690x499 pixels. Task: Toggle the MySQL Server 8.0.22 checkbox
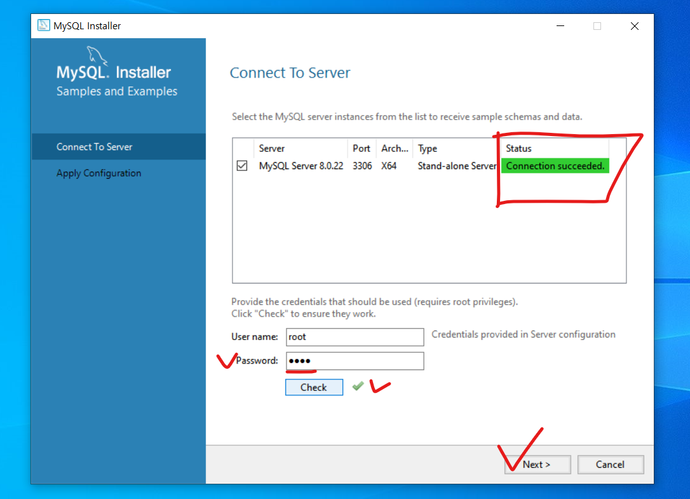coord(242,166)
